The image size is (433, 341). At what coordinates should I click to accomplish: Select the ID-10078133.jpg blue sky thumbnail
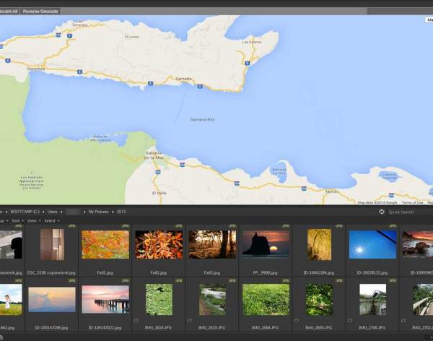click(x=373, y=245)
